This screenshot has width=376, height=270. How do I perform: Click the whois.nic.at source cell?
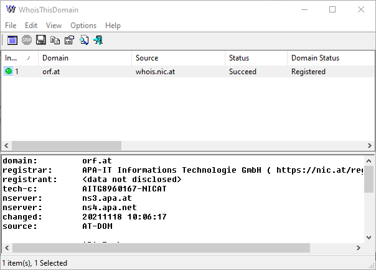point(155,72)
